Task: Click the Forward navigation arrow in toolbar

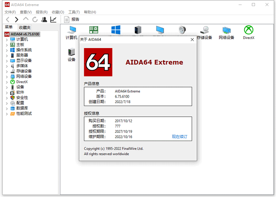Action: click(17, 19)
